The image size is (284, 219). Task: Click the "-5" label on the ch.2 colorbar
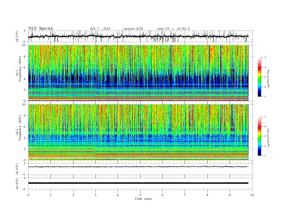pyautogui.click(x=264, y=136)
